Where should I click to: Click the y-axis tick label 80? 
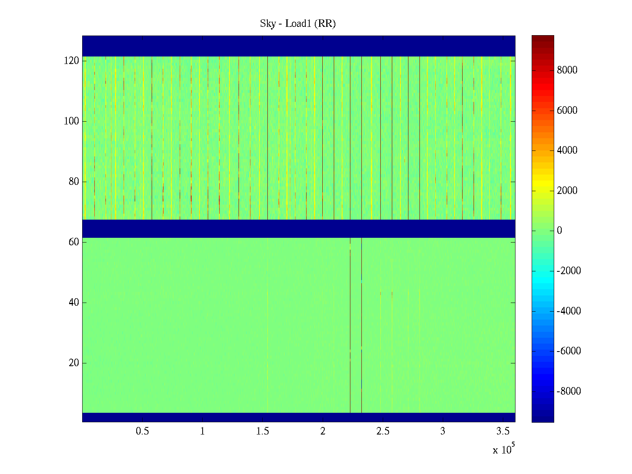74,182
